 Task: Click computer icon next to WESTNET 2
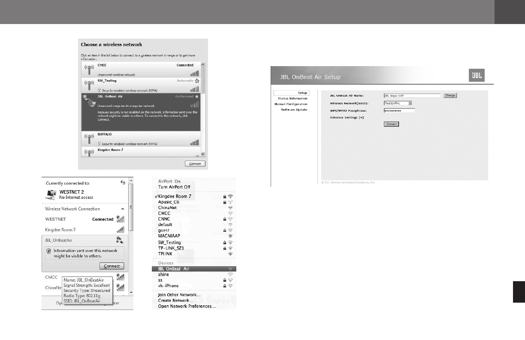(51, 194)
